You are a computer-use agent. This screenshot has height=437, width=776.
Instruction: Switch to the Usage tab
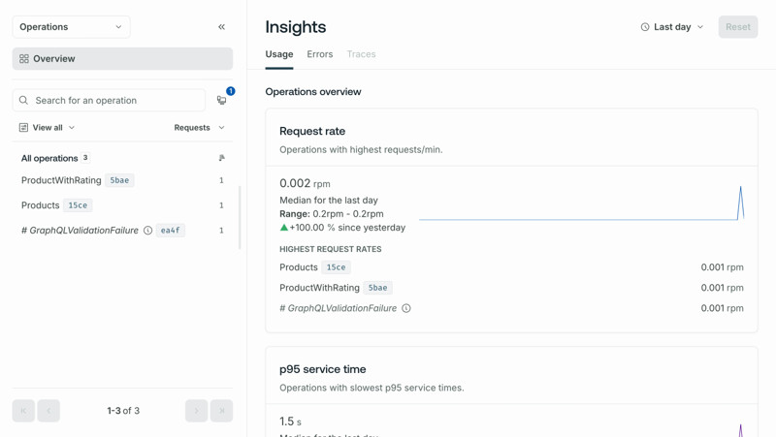tap(279, 54)
